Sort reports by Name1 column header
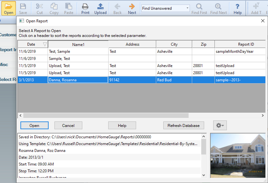 pos(78,44)
